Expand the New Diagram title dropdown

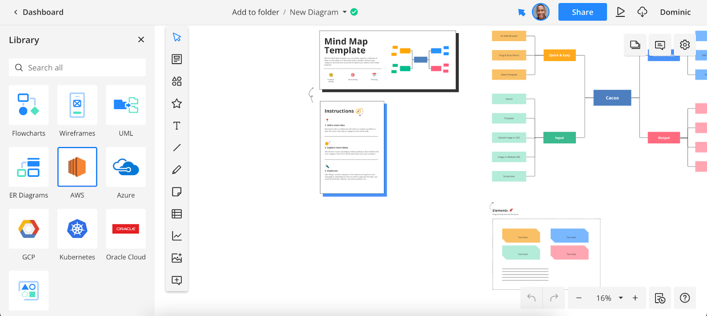[x=345, y=12]
